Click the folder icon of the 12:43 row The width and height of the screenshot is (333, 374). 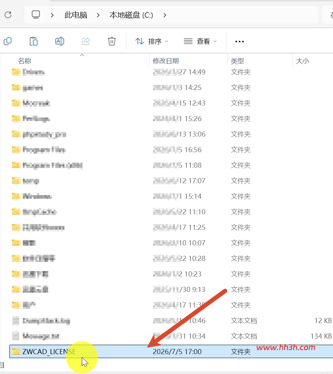click(x=16, y=103)
